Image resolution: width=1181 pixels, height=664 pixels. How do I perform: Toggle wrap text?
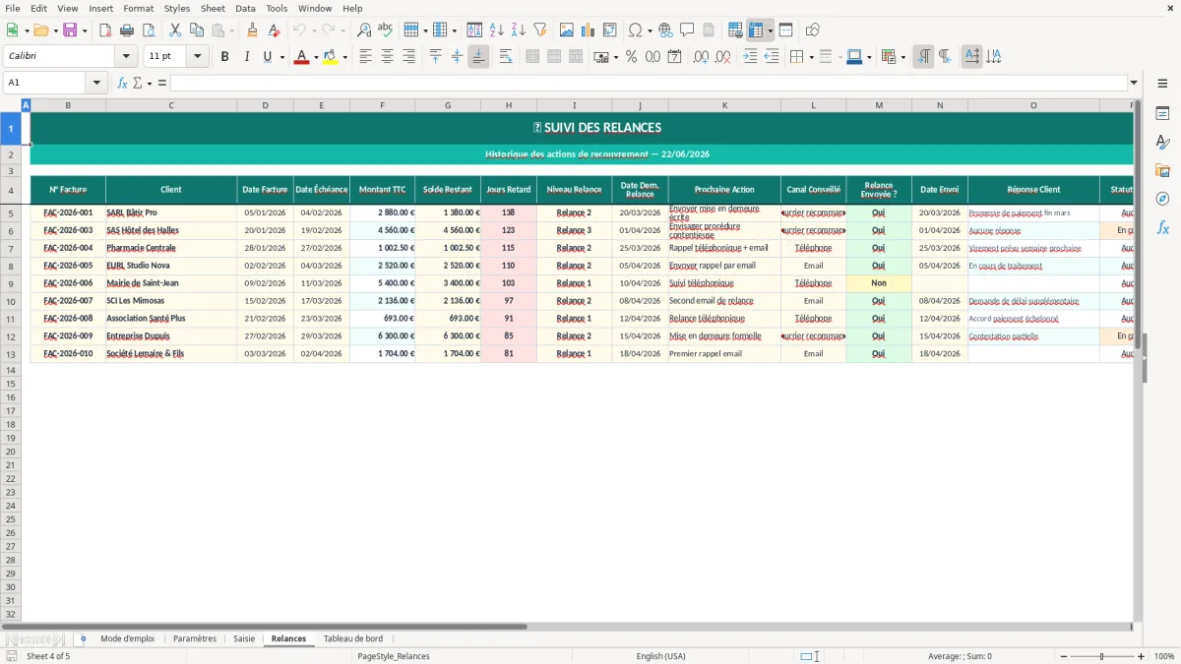pos(506,57)
